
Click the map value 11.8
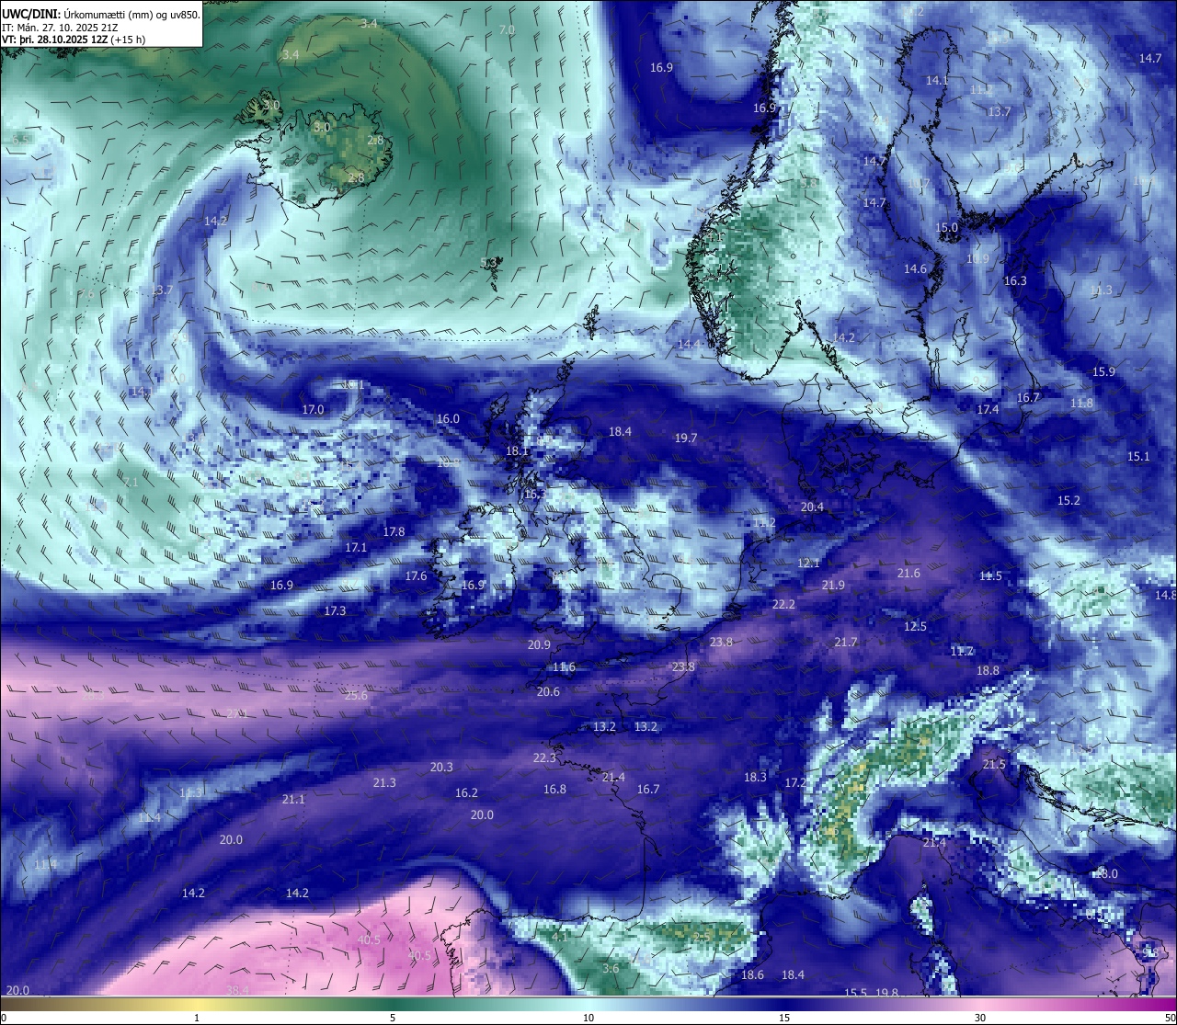point(1082,403)
